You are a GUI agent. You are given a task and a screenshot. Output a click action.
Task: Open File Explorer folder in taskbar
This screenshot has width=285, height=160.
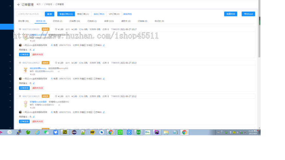pos(166,132)
